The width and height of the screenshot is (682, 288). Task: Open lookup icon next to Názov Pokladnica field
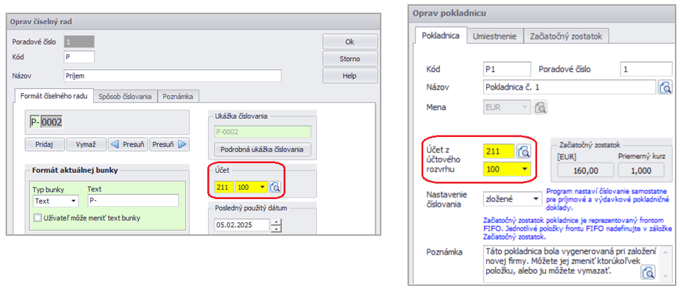pyautogui.click(x=665, y=88)
